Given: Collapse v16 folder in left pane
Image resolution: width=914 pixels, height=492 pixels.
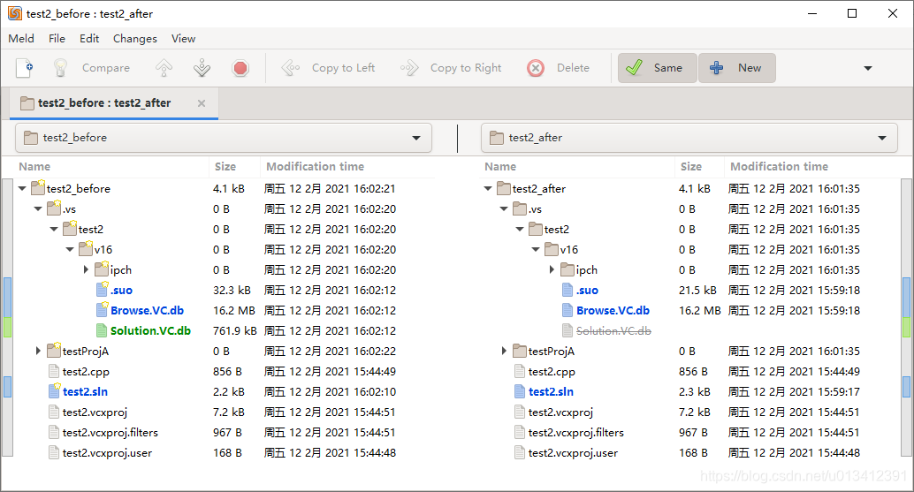Looking at the screenshot, I should 69,250.
